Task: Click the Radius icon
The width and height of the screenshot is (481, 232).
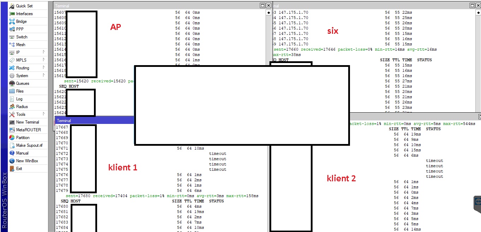Action: 12,107
